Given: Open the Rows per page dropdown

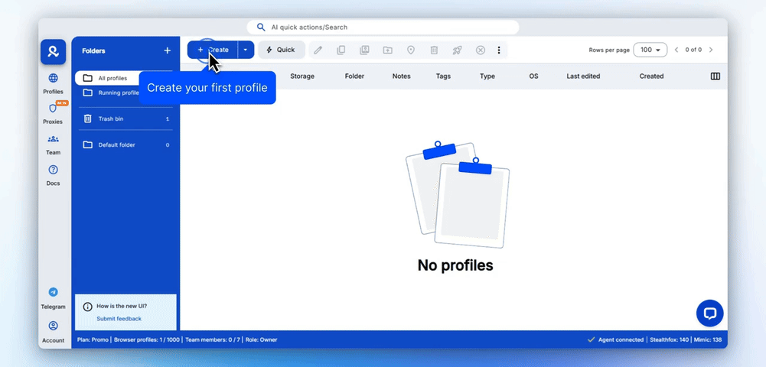Looking at the screenshot, I should 650,50.
